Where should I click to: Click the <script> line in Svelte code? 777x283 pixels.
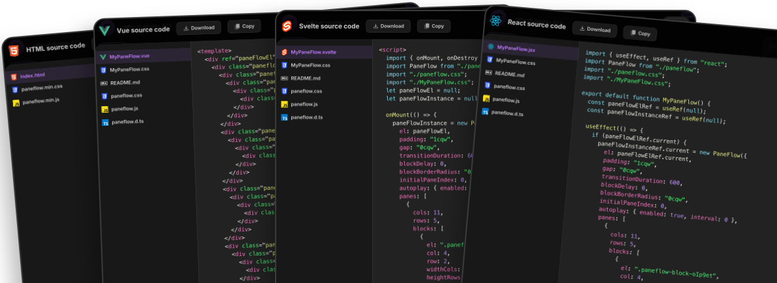pos(392,50)
